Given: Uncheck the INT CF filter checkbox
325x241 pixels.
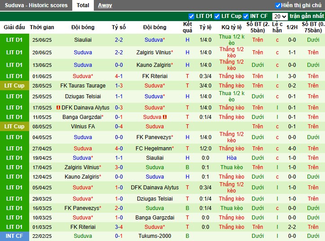Looking at the screenshot, I should tap(246, 16).
